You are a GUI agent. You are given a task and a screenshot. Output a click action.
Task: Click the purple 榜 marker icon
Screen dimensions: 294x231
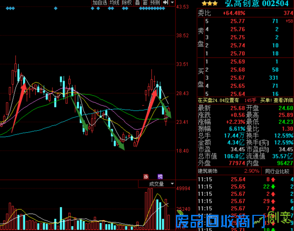coord(160,176)
